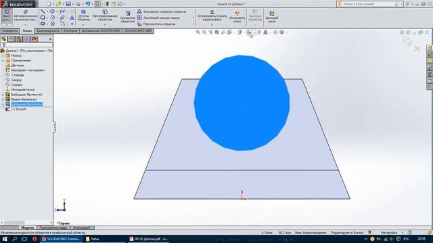Open PropertyManager tab in left panel
The height and width of the screenshot is (243, 433).
(x=12, y=39)
